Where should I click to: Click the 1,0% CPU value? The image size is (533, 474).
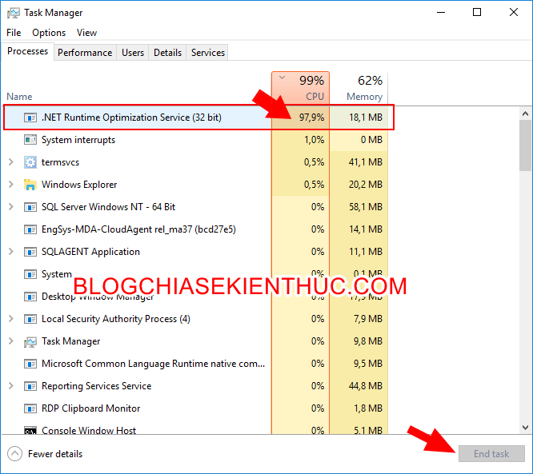[314, 140]
